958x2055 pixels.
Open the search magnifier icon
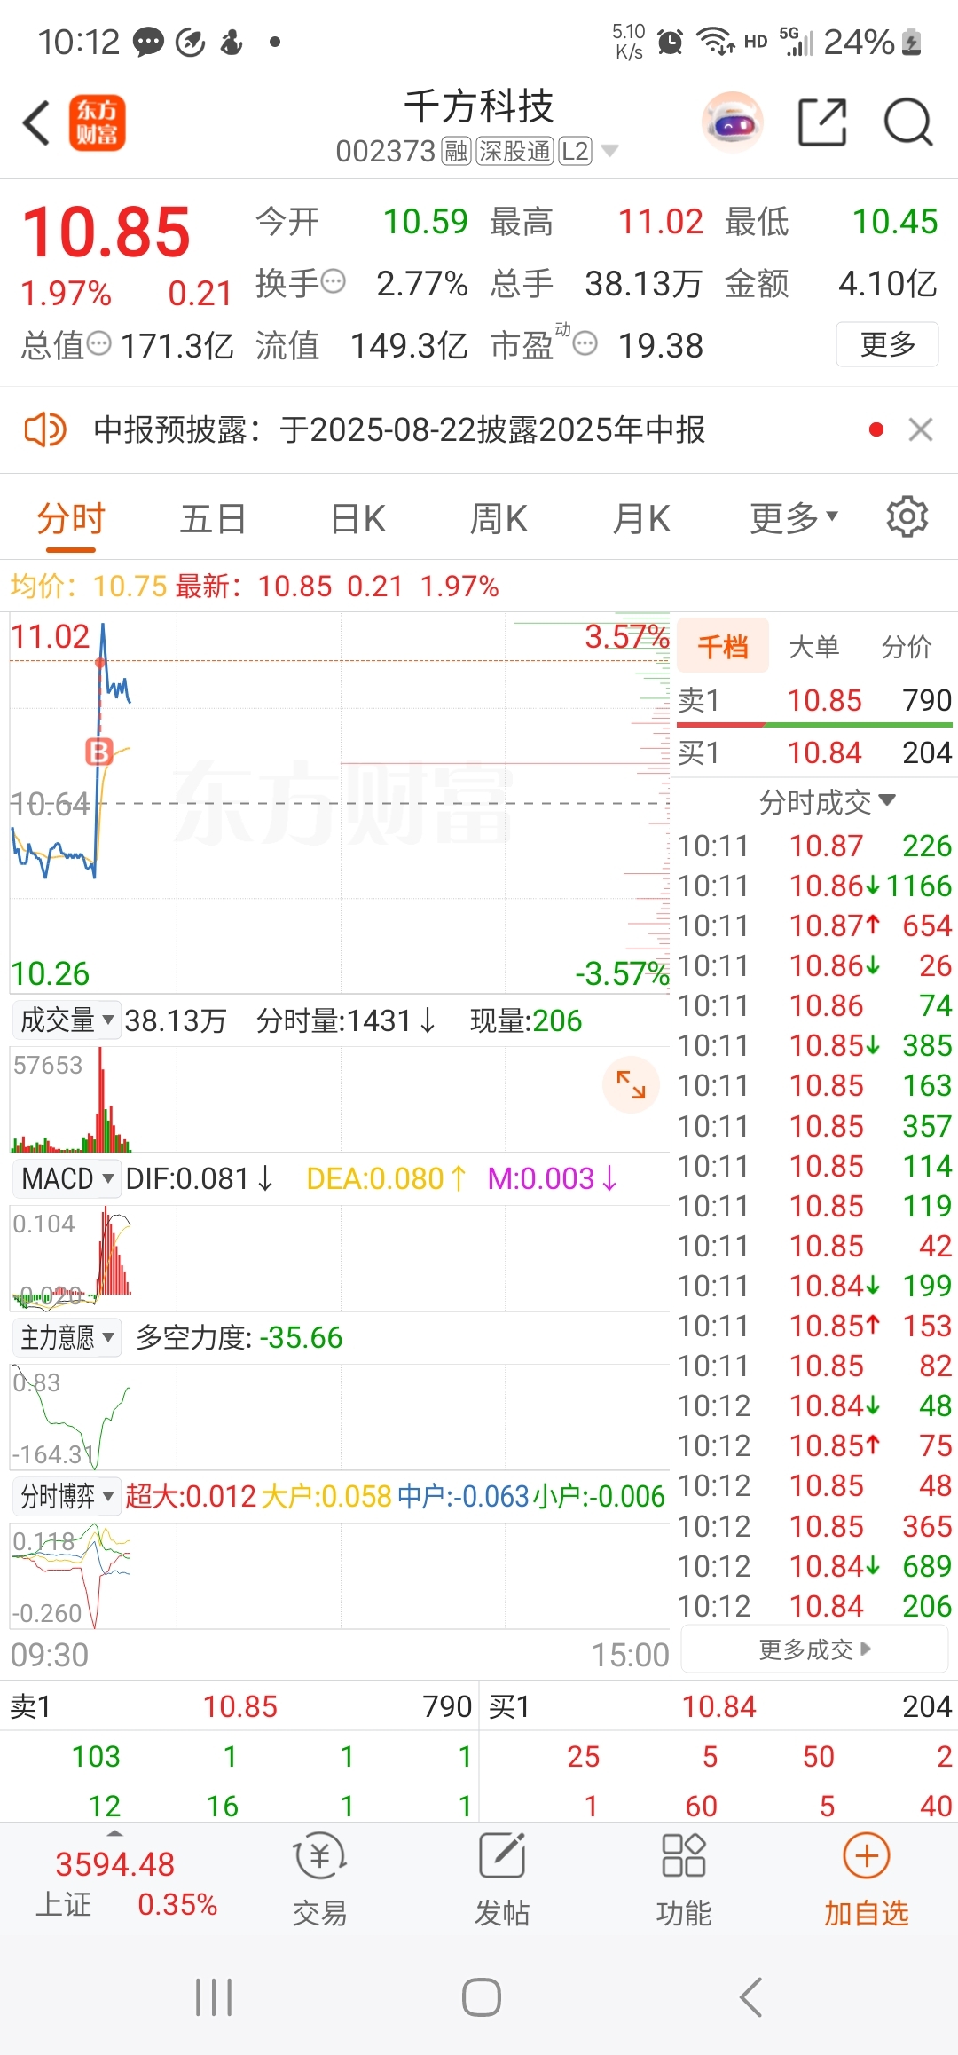[x=908, y=122]
